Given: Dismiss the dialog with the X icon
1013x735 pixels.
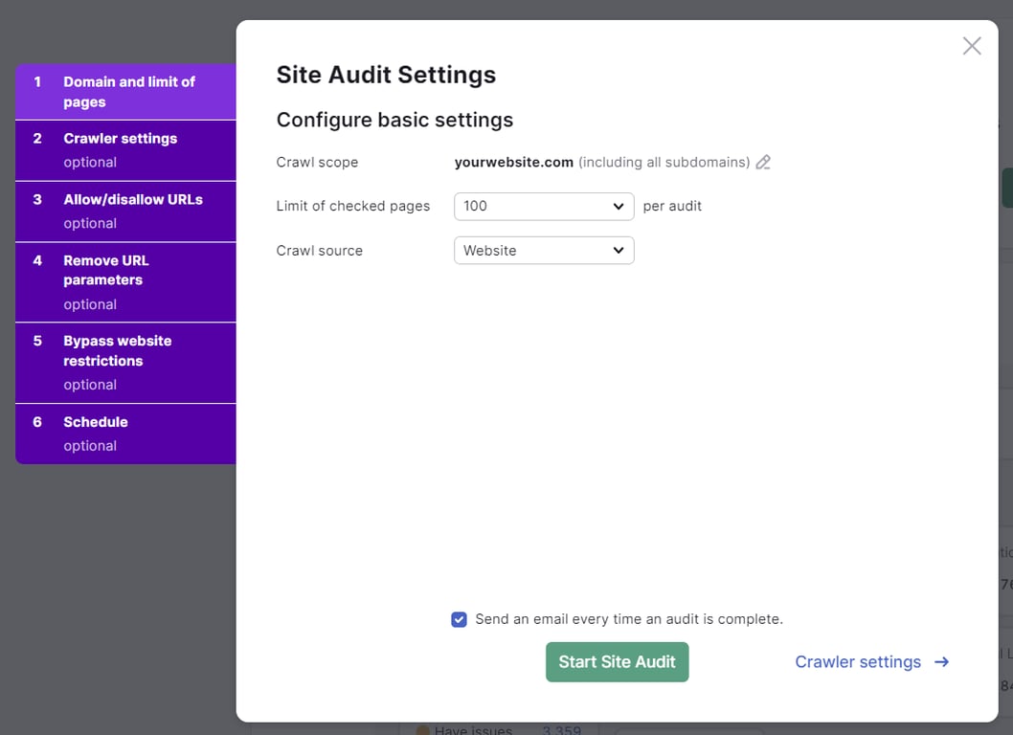Looking at the screenshot, I should pyautogui.click(x=971, y=45).
